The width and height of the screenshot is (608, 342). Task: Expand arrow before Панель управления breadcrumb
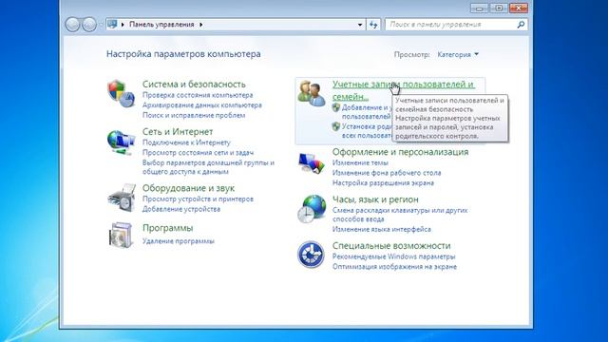click(123, 25)
